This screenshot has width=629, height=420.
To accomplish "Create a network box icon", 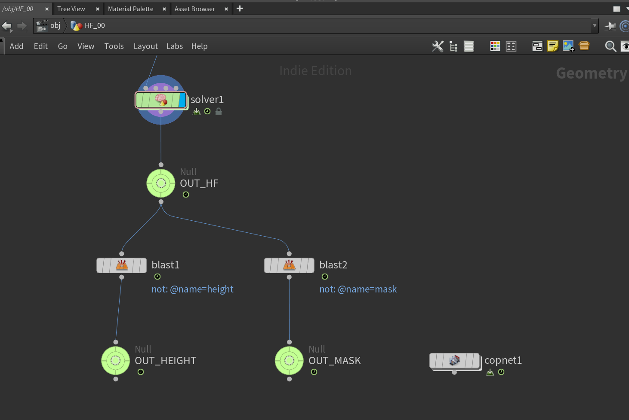I will coord(537,46).
